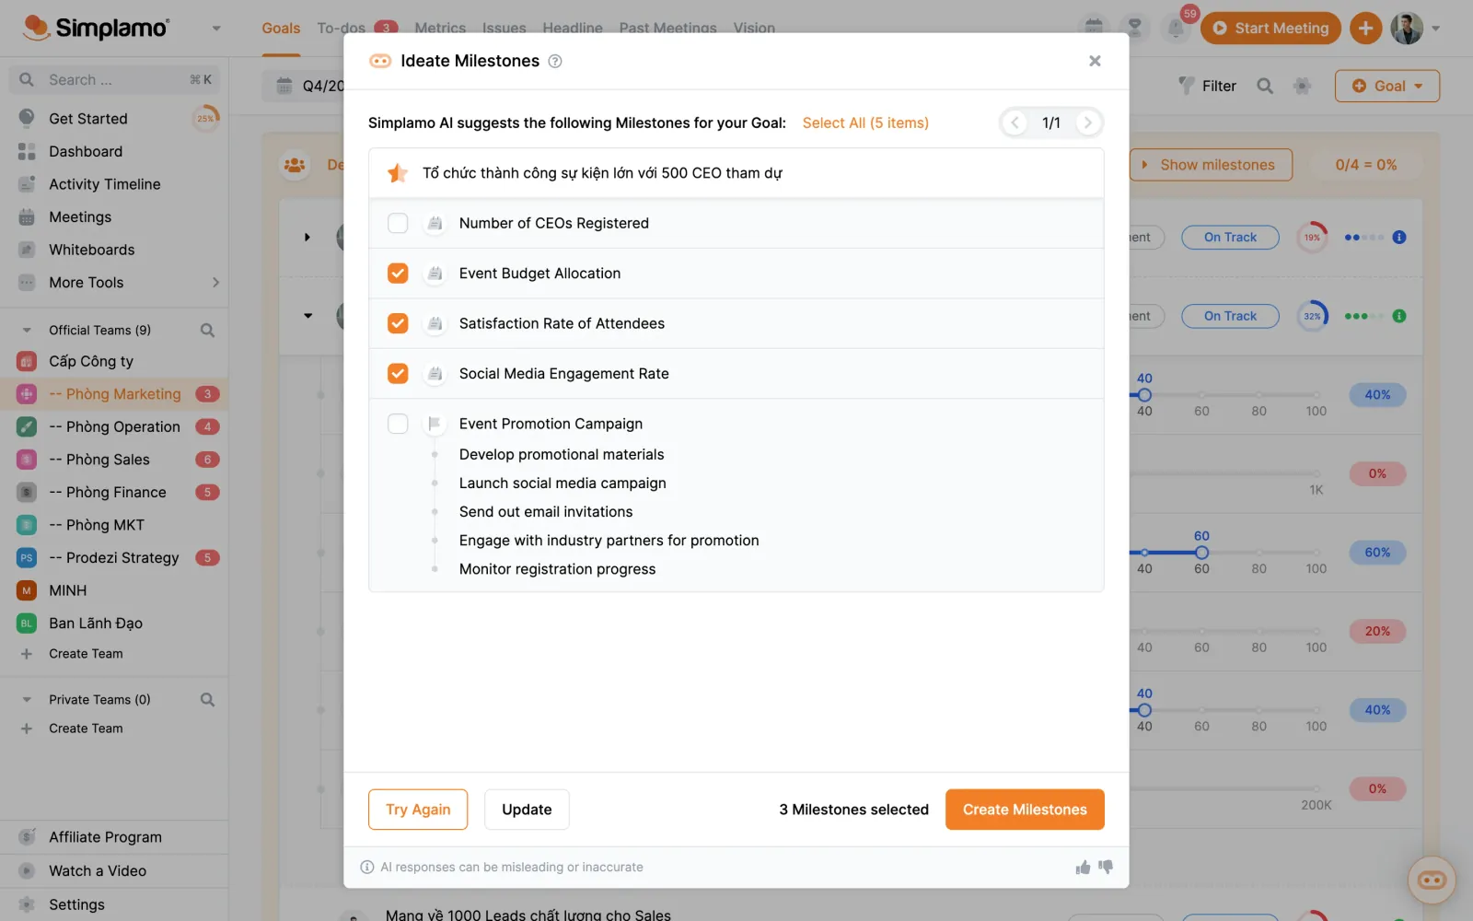Open Activity Timeline in sidebar
Viewport: 1473px width, 921px height.
point(104,184)
